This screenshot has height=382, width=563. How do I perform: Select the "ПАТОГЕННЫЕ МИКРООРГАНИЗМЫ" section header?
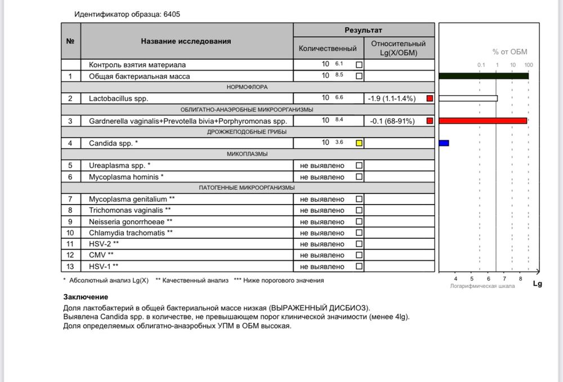click(x=248, y=188)
